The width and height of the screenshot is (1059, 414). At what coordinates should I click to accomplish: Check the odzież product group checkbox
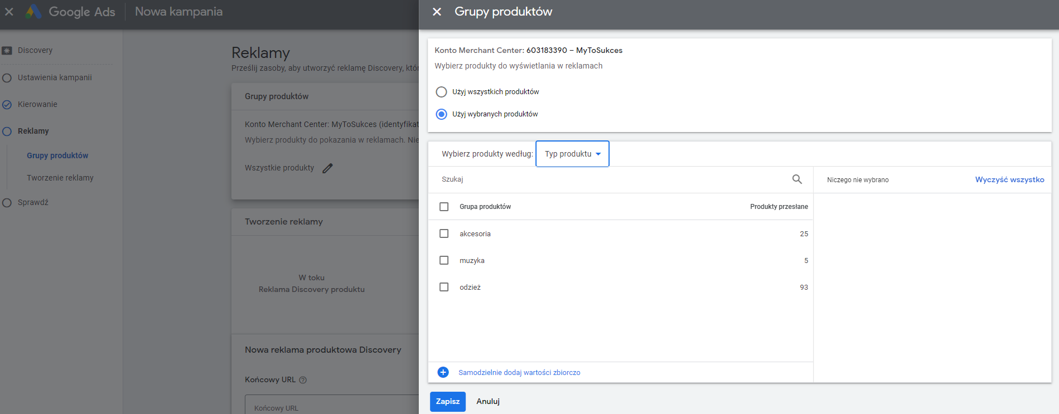pos(444,287)
